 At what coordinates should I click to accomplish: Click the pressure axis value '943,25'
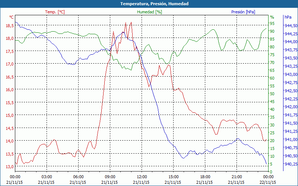(x=291, y=66)
